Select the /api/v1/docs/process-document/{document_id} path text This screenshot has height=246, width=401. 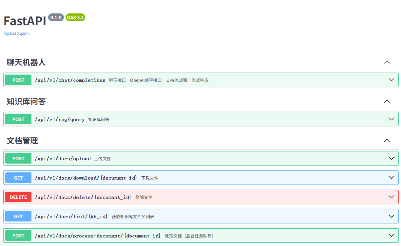coord(98,236)
